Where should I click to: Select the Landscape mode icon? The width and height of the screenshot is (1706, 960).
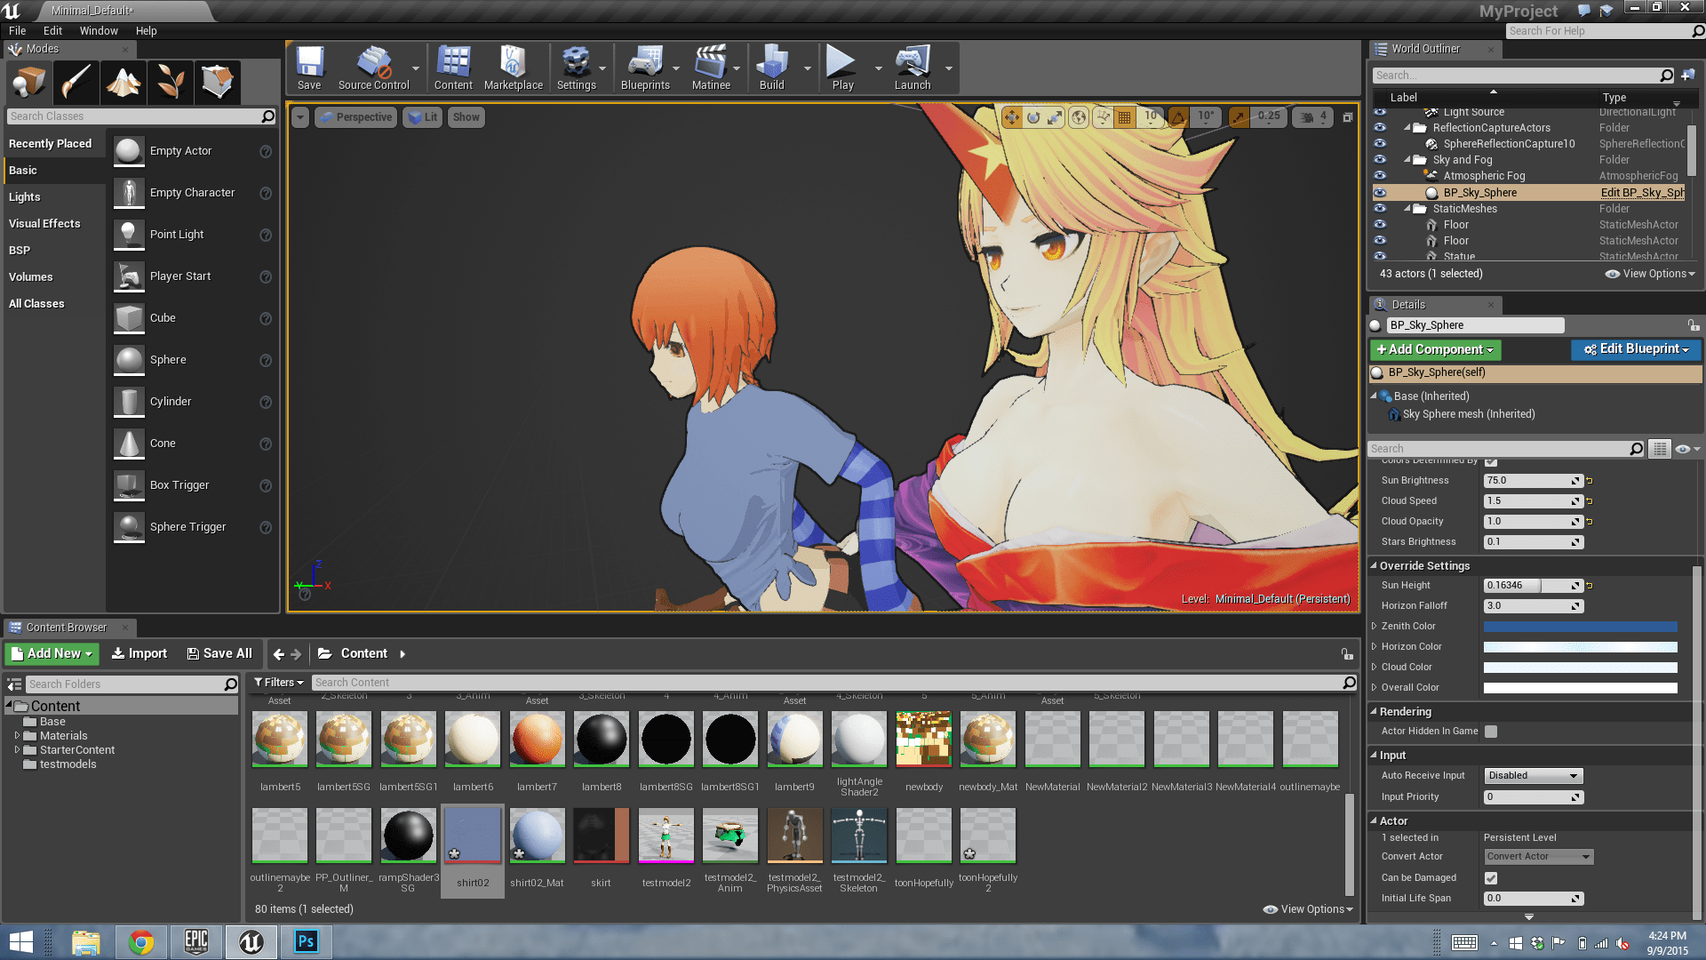(124, 83)
